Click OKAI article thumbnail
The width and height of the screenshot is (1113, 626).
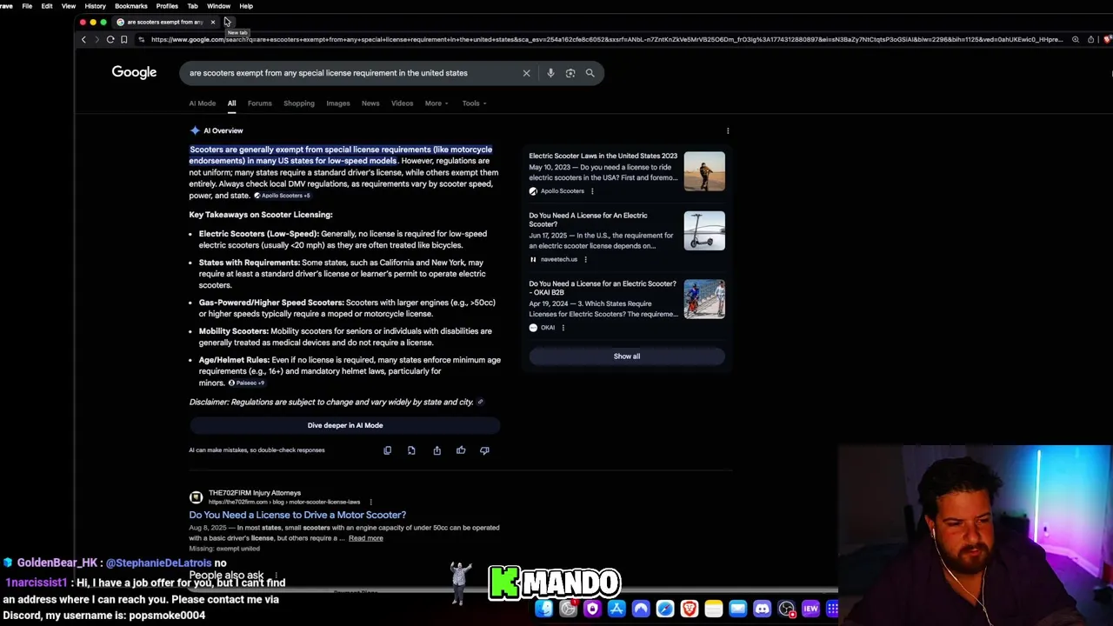[x=704, y=299]
